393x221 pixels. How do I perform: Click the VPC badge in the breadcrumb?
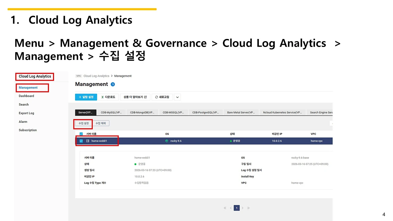79,76
